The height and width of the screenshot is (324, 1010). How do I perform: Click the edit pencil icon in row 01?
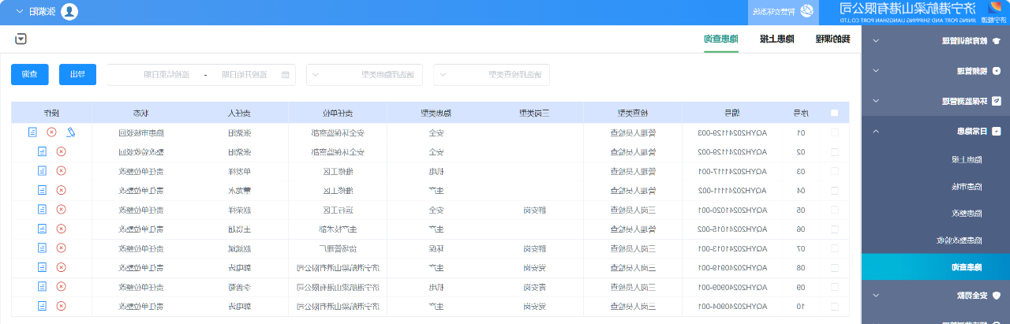70,132
